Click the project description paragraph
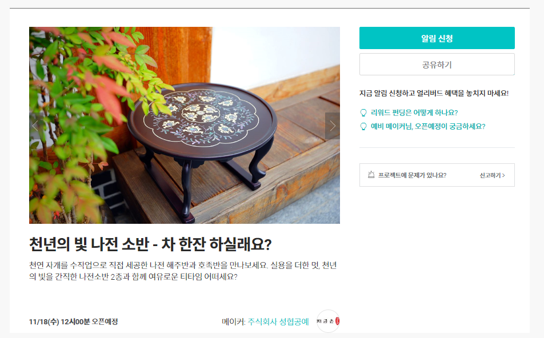The image size is (544, 338). (x=183, y=271)
